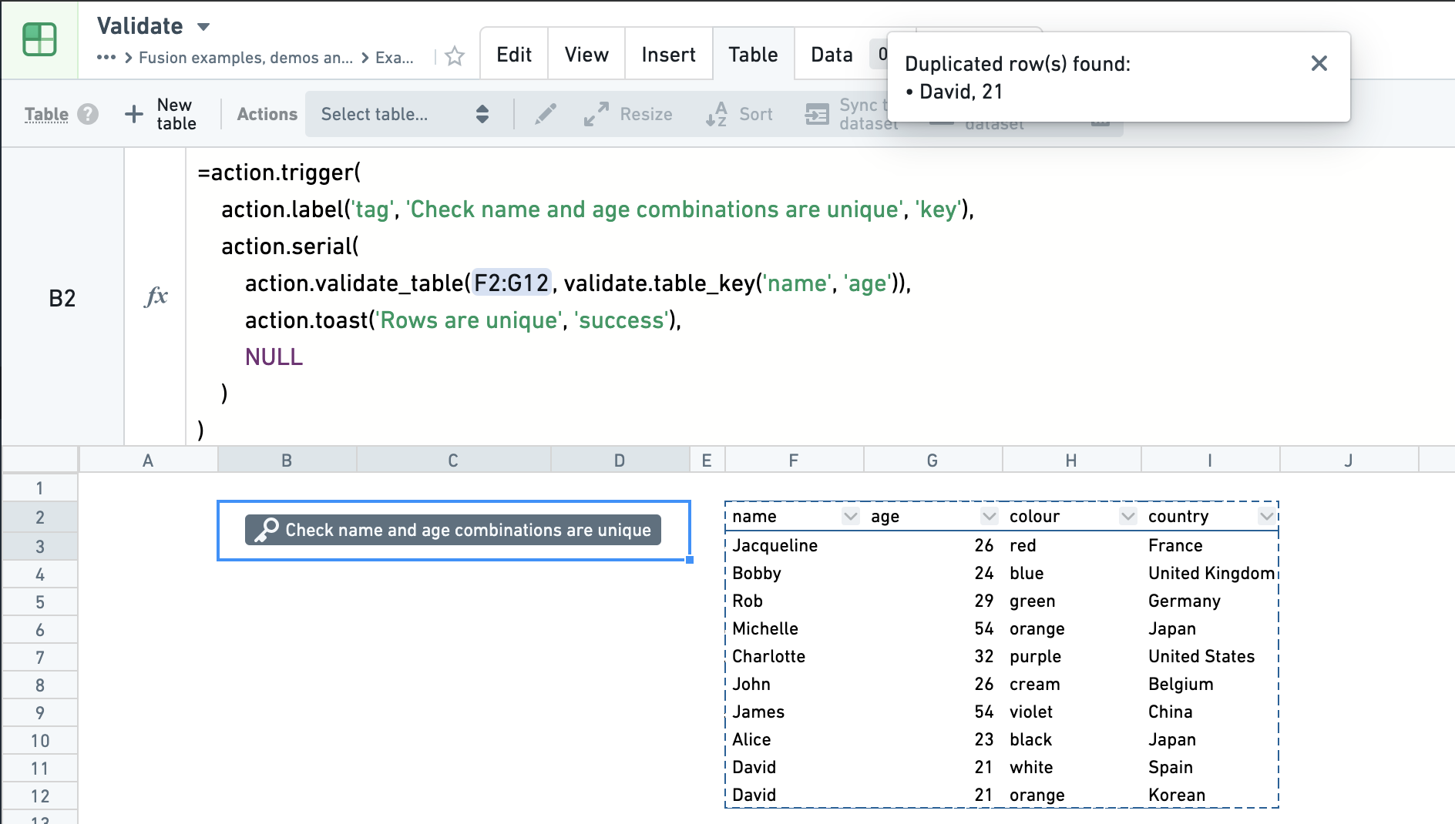Click the New table button label

[176, 114]
